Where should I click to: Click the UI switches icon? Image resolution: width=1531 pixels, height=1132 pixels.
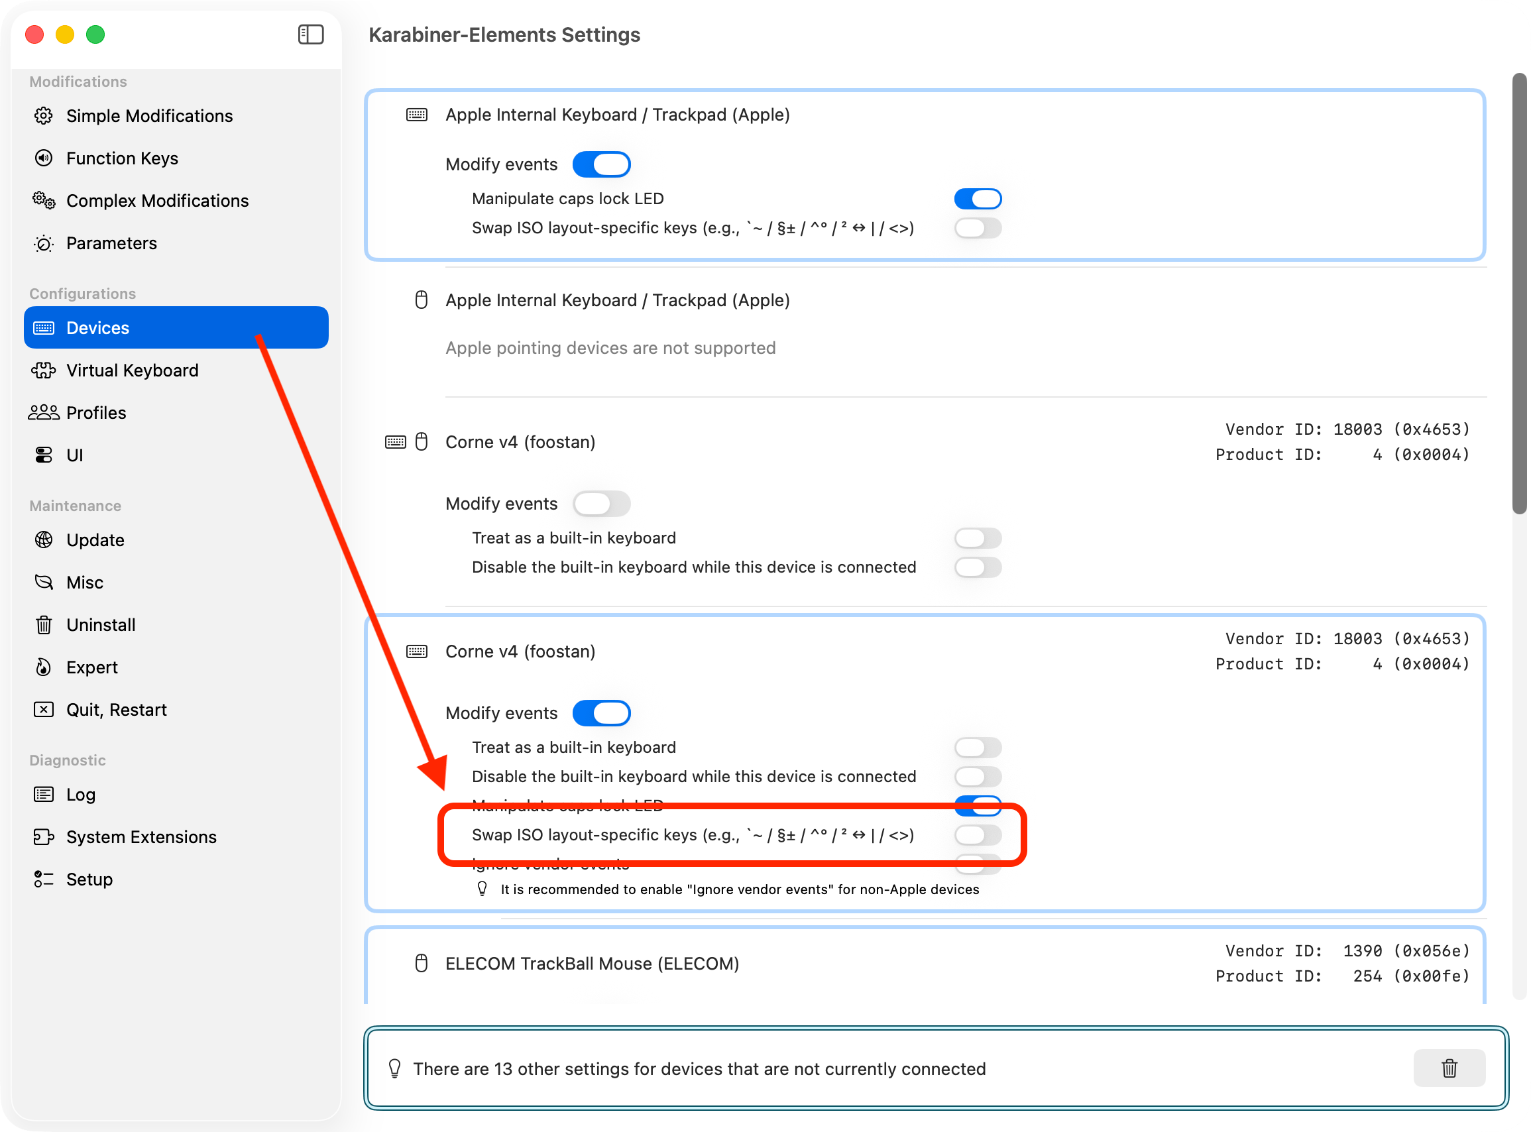pos(44,455)
